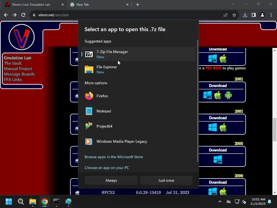
Task: Click Windows download icon in third 2001 row
Action: [213, 127]
